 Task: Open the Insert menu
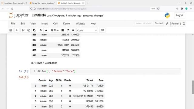[45, 24]
